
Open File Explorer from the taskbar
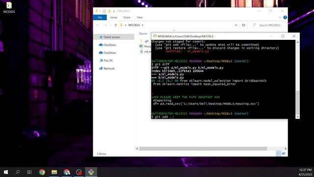coord(54,172)
